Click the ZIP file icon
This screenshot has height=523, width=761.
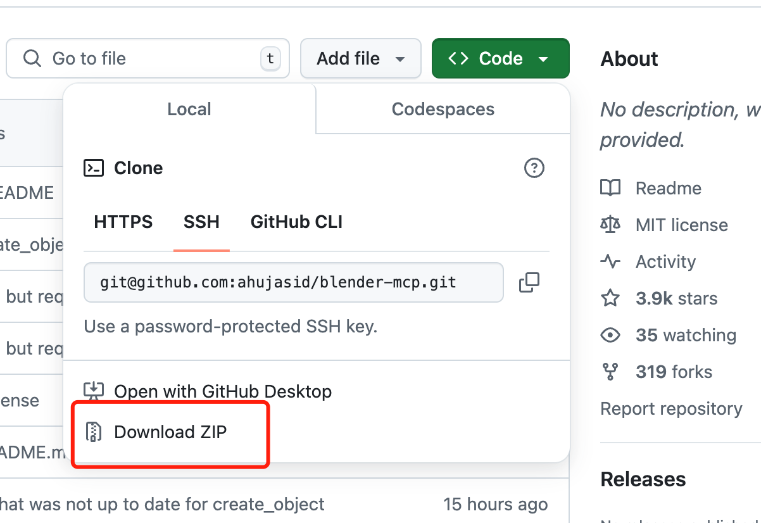pyautogui.click(x=94, y=432)
